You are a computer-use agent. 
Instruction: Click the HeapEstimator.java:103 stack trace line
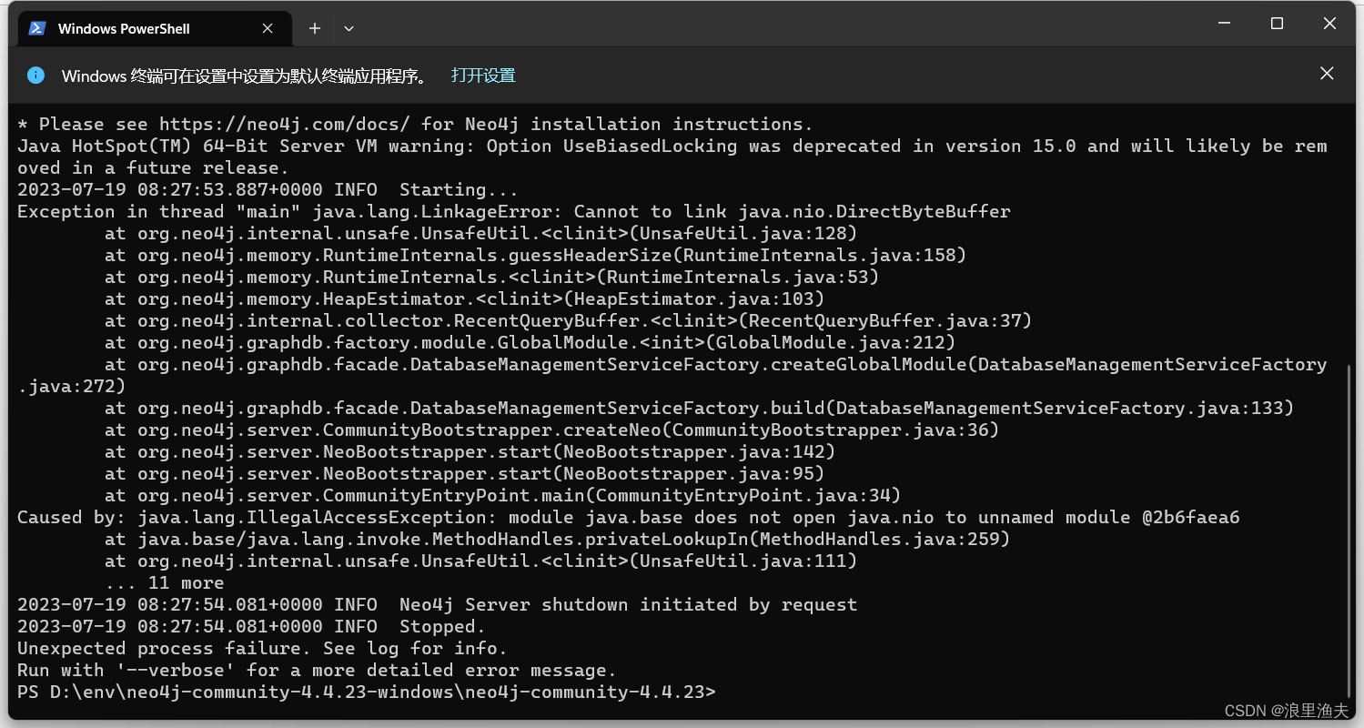pyautogui.click(x=465, y=298)
